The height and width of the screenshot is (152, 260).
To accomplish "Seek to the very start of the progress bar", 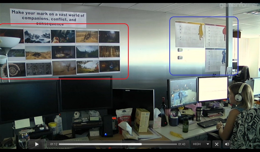I will [x=59, y=144].
